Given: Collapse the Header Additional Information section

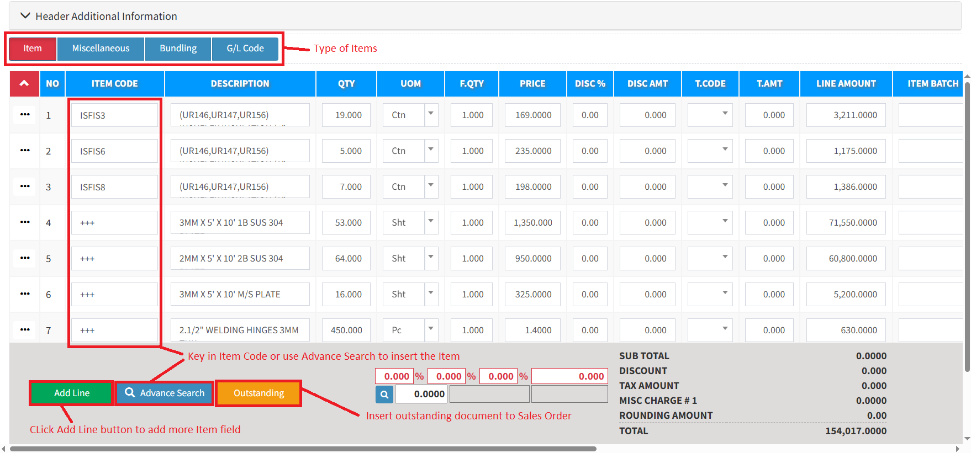Looking at the screenshot, I should coord(25,16).
